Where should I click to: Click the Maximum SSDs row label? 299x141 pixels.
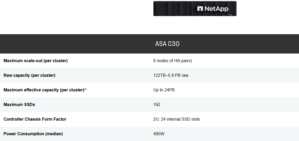(x=19, y=105)
